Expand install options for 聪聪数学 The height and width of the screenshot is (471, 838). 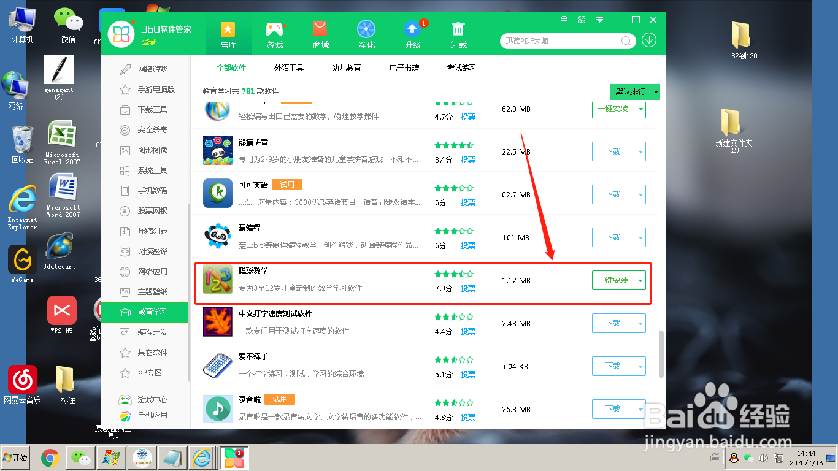(x=641, y=280)
